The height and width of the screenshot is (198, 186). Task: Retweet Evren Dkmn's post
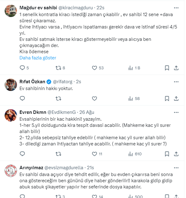(57, 153)
